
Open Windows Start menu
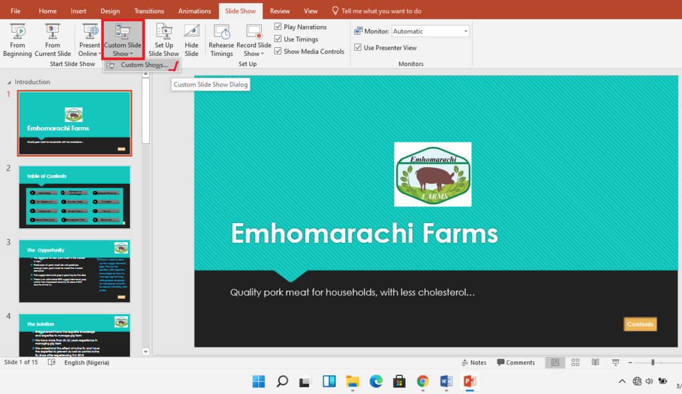(259, 381)
